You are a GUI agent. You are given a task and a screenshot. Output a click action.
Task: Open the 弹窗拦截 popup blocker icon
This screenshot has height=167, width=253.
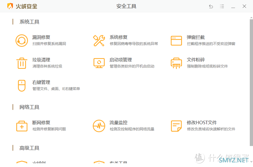[x=176, y=41]
